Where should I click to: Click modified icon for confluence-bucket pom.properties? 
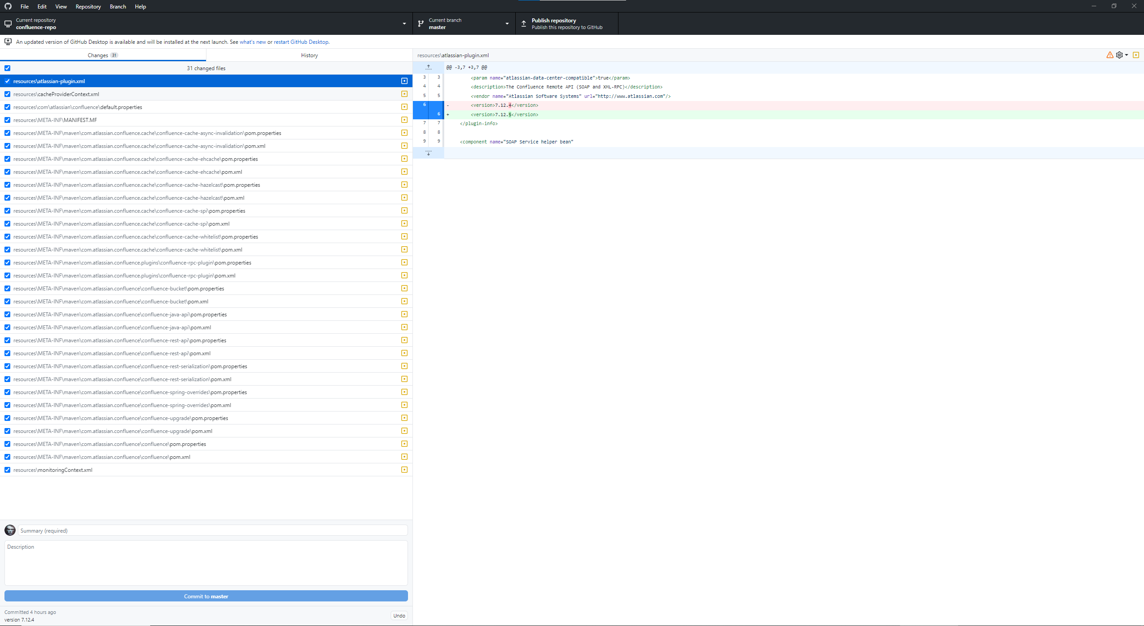[404, 288]
